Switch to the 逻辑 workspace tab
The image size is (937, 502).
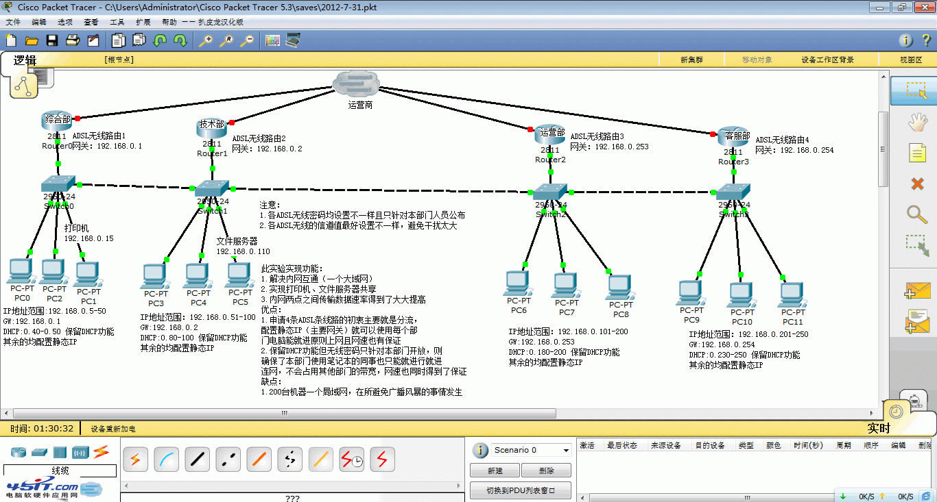pos(25,60)
